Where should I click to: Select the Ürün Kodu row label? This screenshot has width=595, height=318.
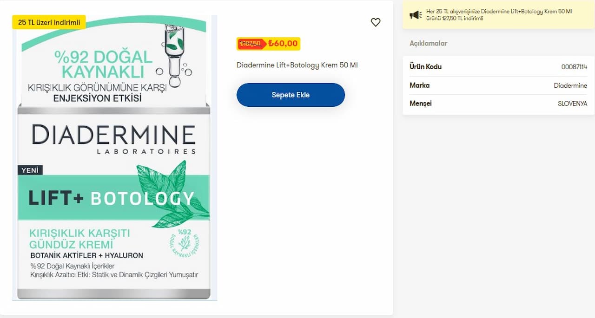(425, 66)
